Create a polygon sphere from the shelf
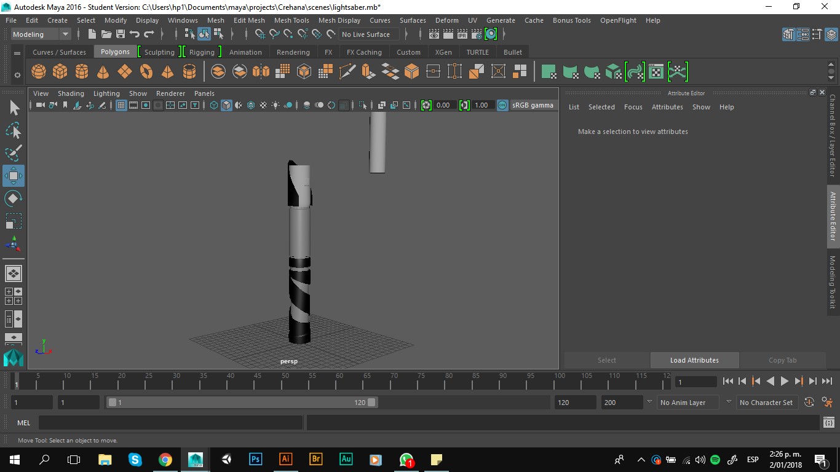This screenshot has height=472, width=840. point(39,72)
